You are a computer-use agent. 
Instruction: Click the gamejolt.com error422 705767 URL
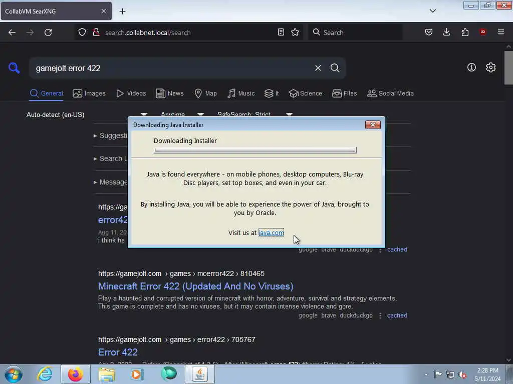coord(177,339)
